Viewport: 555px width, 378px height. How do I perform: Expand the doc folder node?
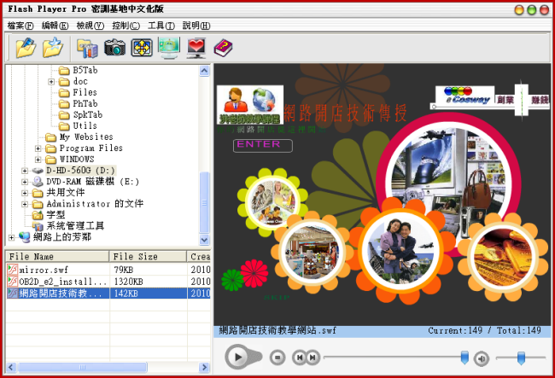point(51,81)
